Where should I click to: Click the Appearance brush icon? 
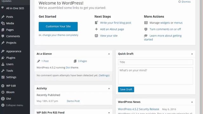(3, 51)
